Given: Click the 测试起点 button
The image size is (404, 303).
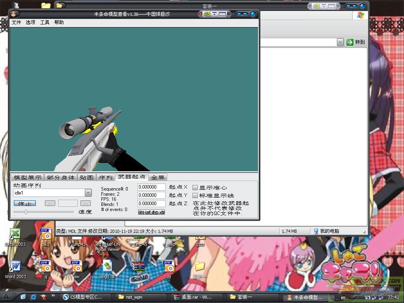Looking at the screenshot, I should point(151,212).
